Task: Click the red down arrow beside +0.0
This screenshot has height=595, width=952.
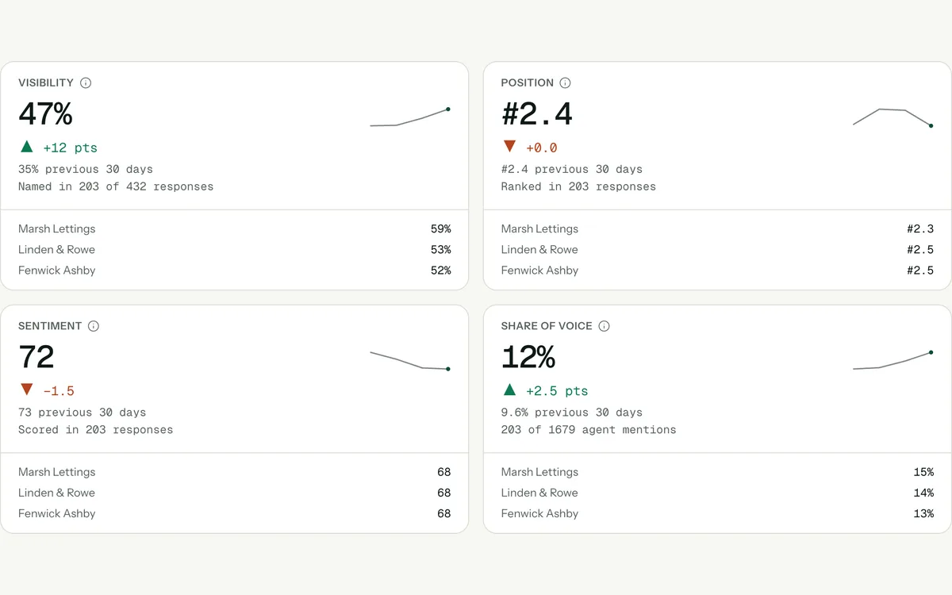Action: [509, 147]
